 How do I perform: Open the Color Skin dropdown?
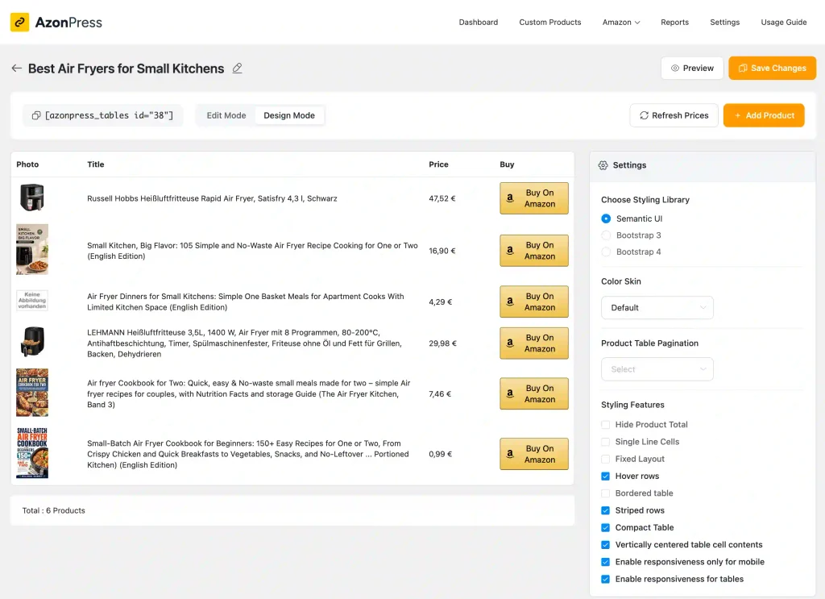tap(657, 307)
